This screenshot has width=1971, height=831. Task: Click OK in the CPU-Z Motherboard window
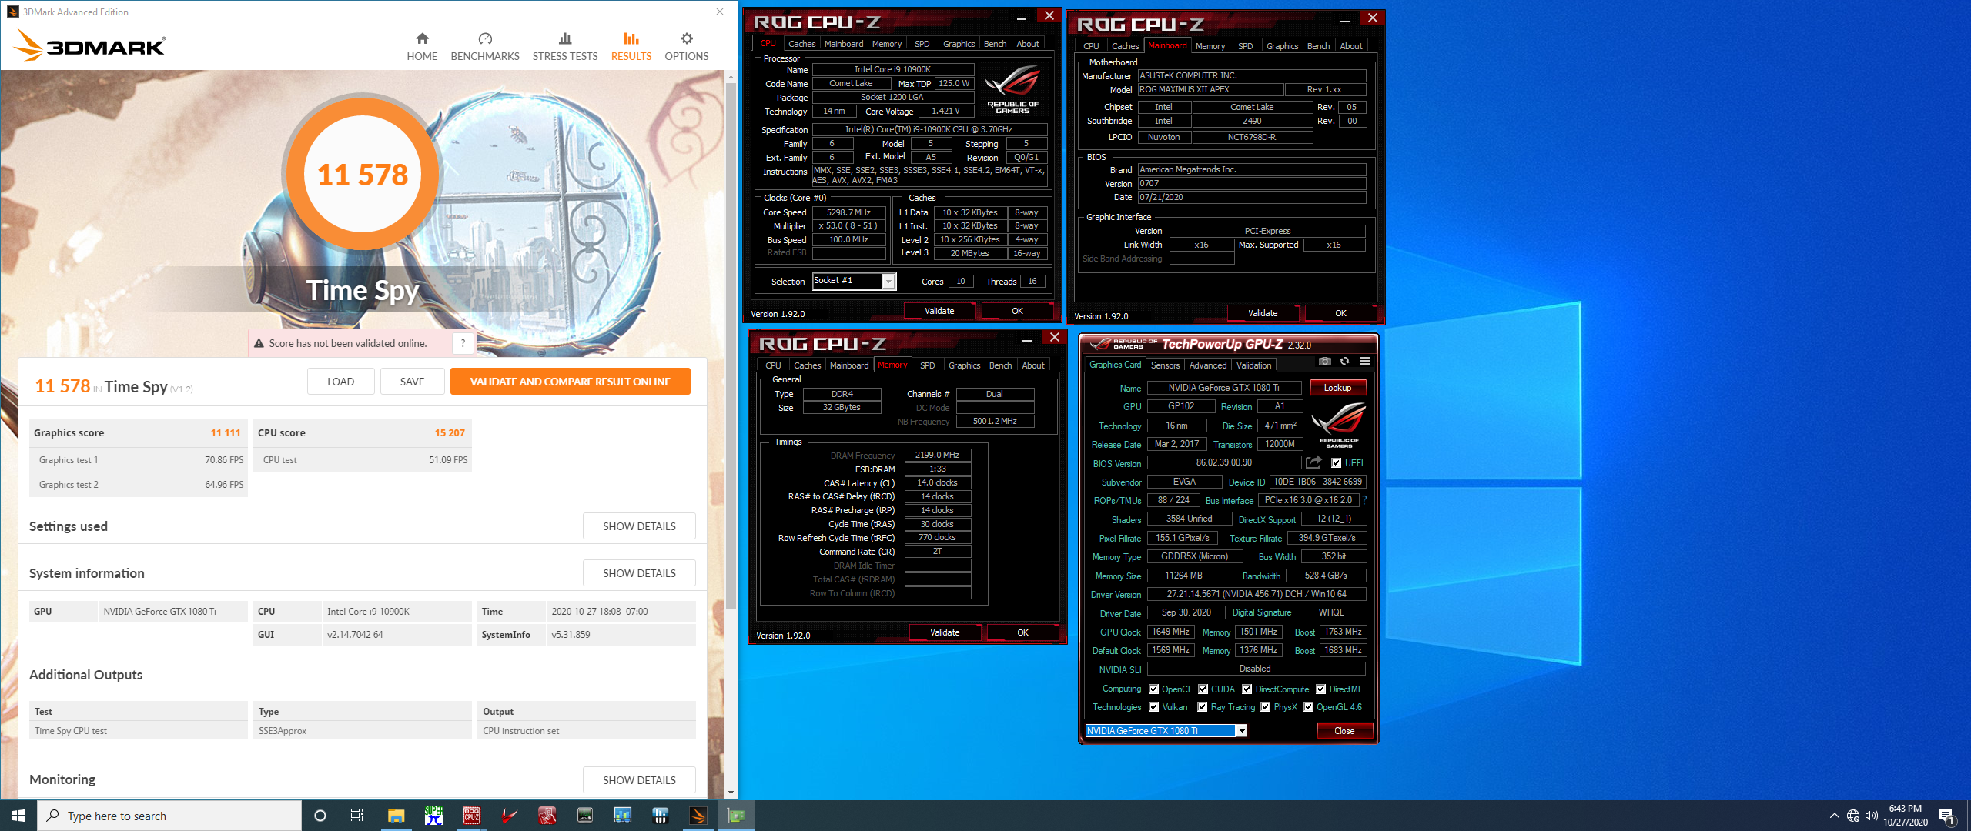tap(1340, 313)
